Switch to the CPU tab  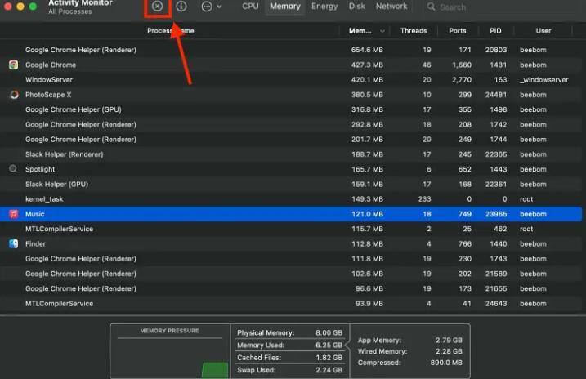coord(250,7)
